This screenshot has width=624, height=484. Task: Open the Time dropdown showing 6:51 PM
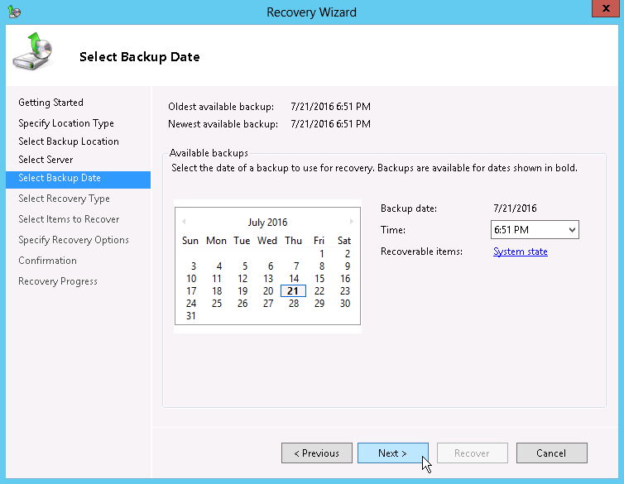tap(535, 230)
